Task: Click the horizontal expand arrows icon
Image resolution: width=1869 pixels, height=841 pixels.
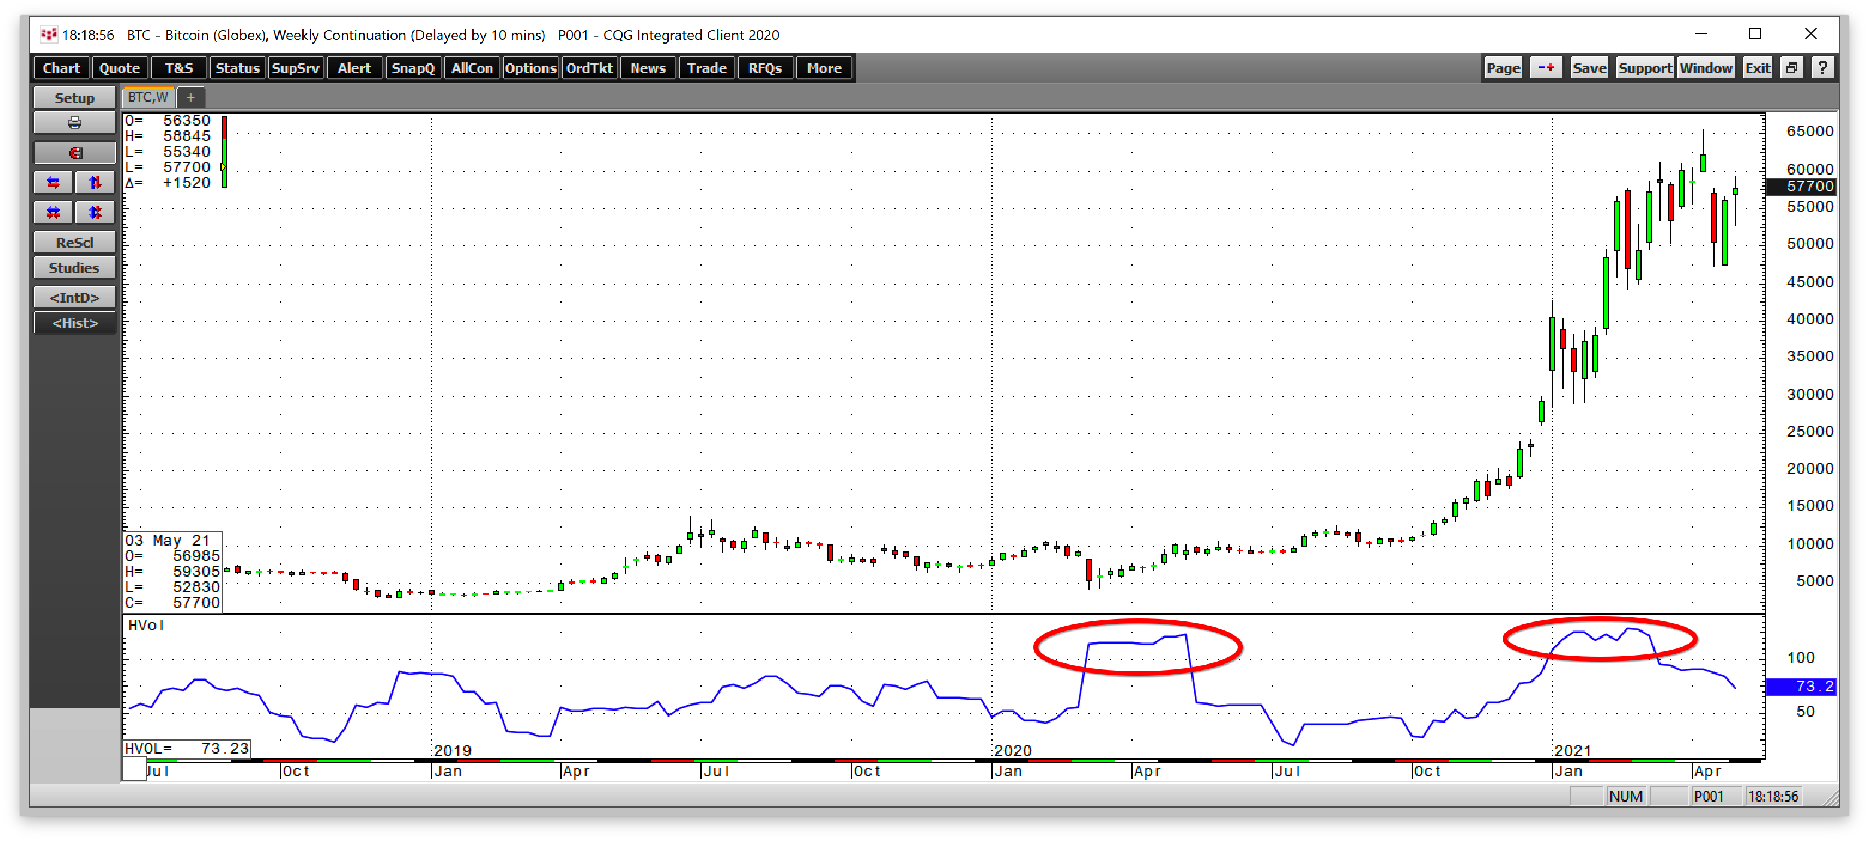Action: tap(53, 182)
